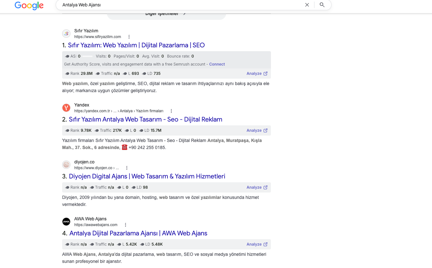Click Semrush LD icon beside 98
Viewport: 432px width, 268px height.
[x=134, y=187]
